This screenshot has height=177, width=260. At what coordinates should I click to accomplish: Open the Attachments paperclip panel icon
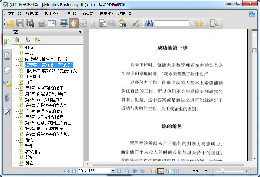pyautogui.click(x=7, y=98)
